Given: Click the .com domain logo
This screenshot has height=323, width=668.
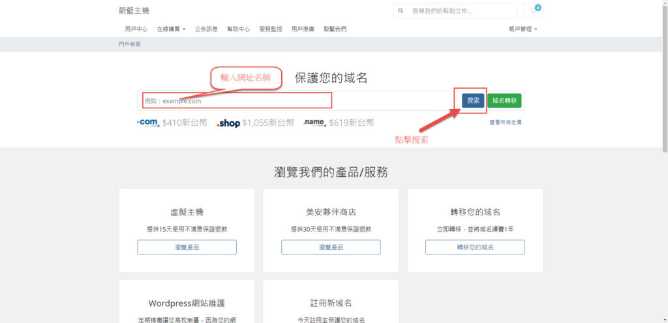Looking at the screenshot, I should 148,123.
